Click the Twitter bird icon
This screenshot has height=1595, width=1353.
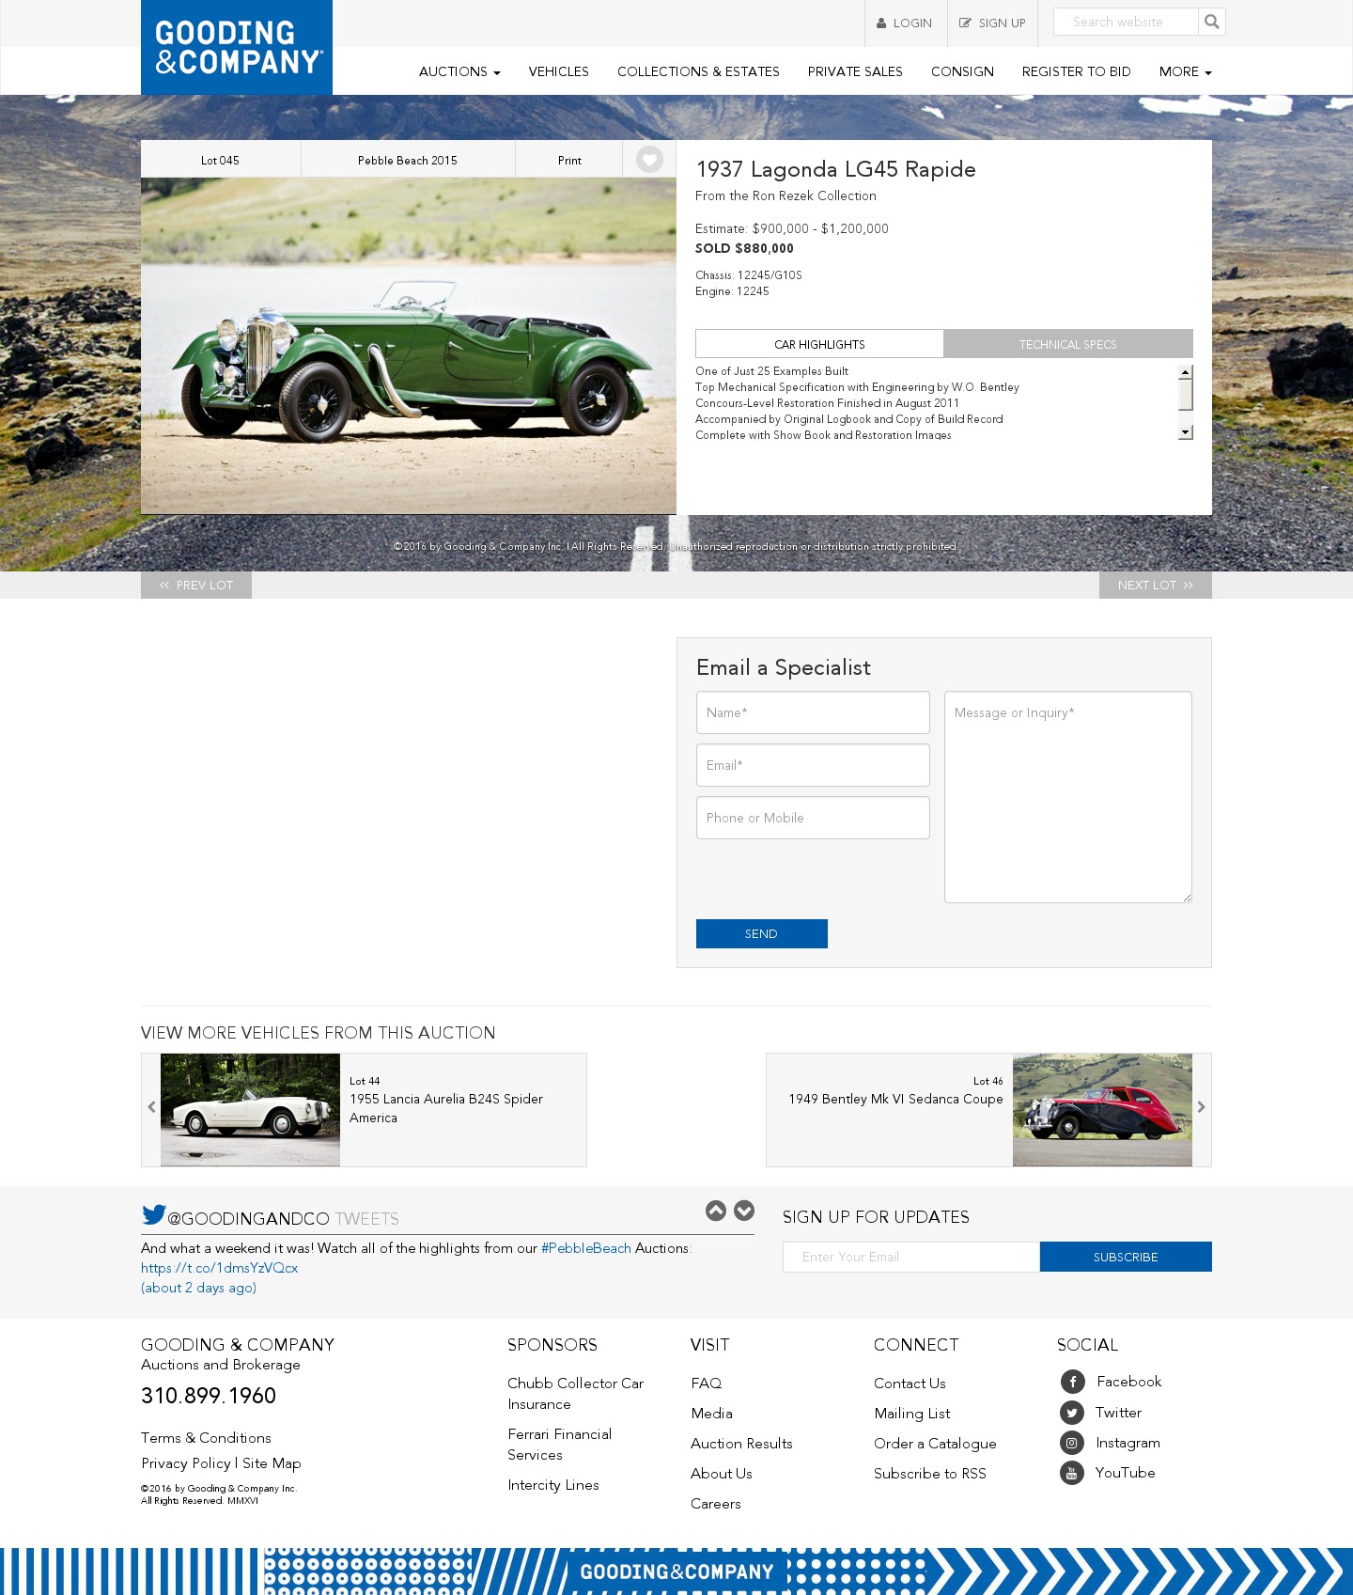153,1214
